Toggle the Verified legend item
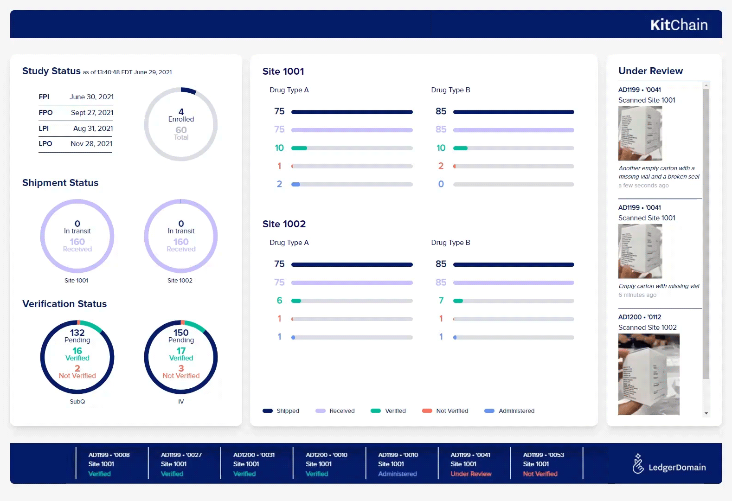 [388, 411]
